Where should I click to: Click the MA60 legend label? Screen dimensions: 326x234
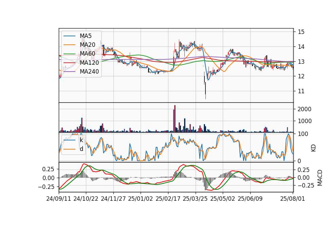click(87, 54)
